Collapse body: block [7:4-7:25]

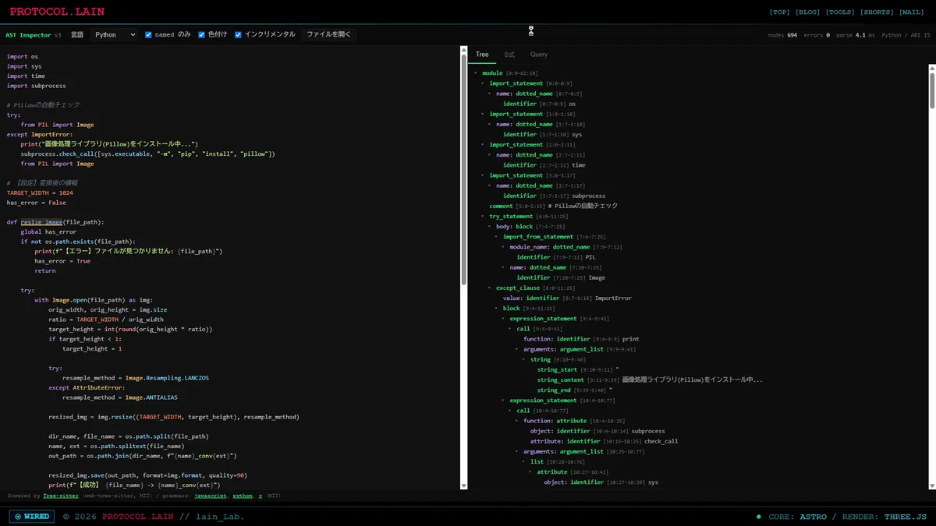pos(490,227)
